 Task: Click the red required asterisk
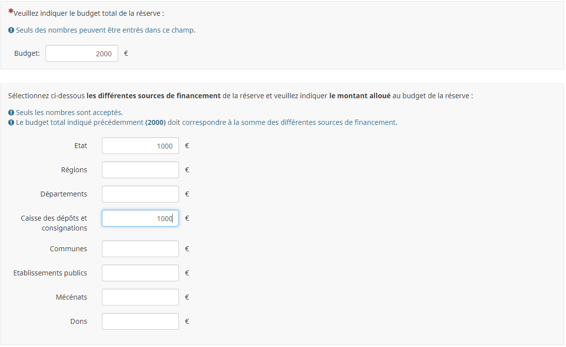(x=11, y=11)
